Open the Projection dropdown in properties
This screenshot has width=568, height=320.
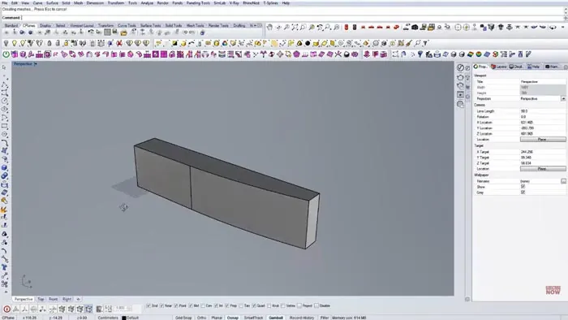click(563, 98)
